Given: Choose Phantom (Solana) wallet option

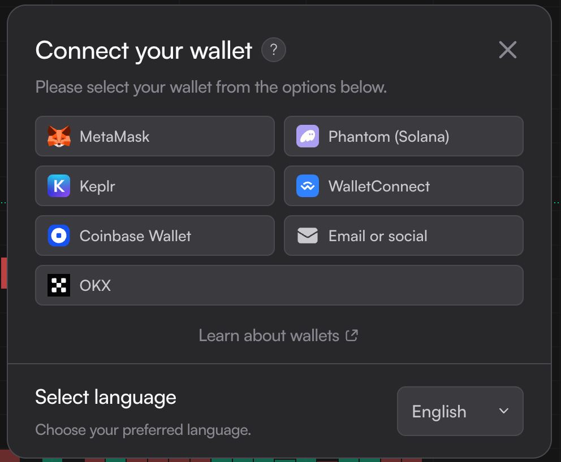Looking at the screenshot, I should coord(404,136).
